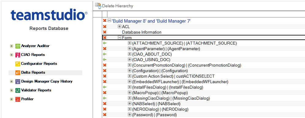Click the red X icon beside Custom Action Select
305x118 pixels.
pyautogui.click(x=105, y=76)
